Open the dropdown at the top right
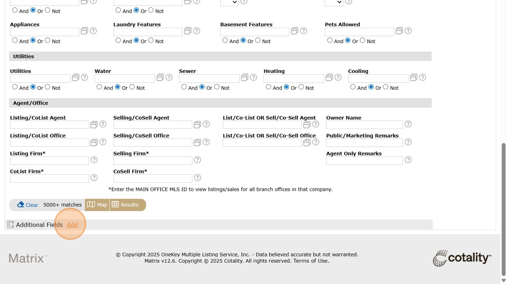The image size is (507, 284). [334, 3]
